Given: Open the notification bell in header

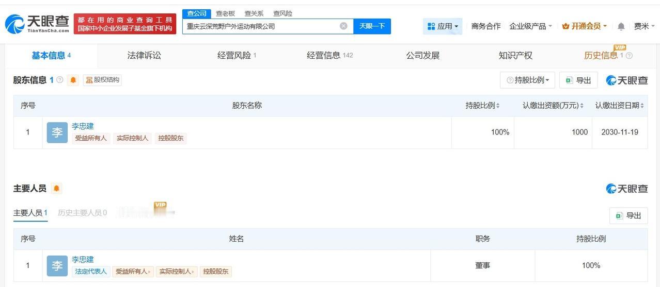Looking at the screenshot, I should click(x=621, y=26).
